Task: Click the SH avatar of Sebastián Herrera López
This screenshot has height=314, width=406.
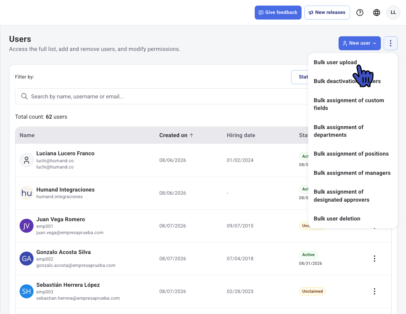Action: tap(27, 291)
